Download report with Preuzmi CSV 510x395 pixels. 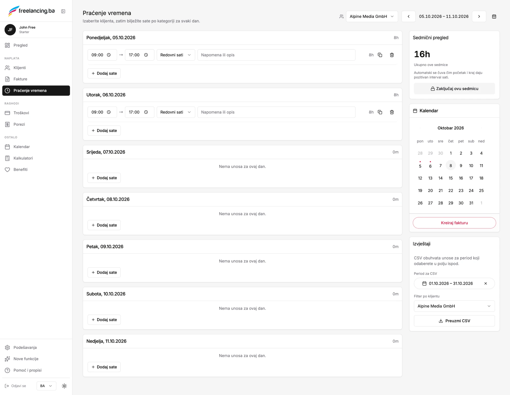pyautogui.click(x=454, y=321)
